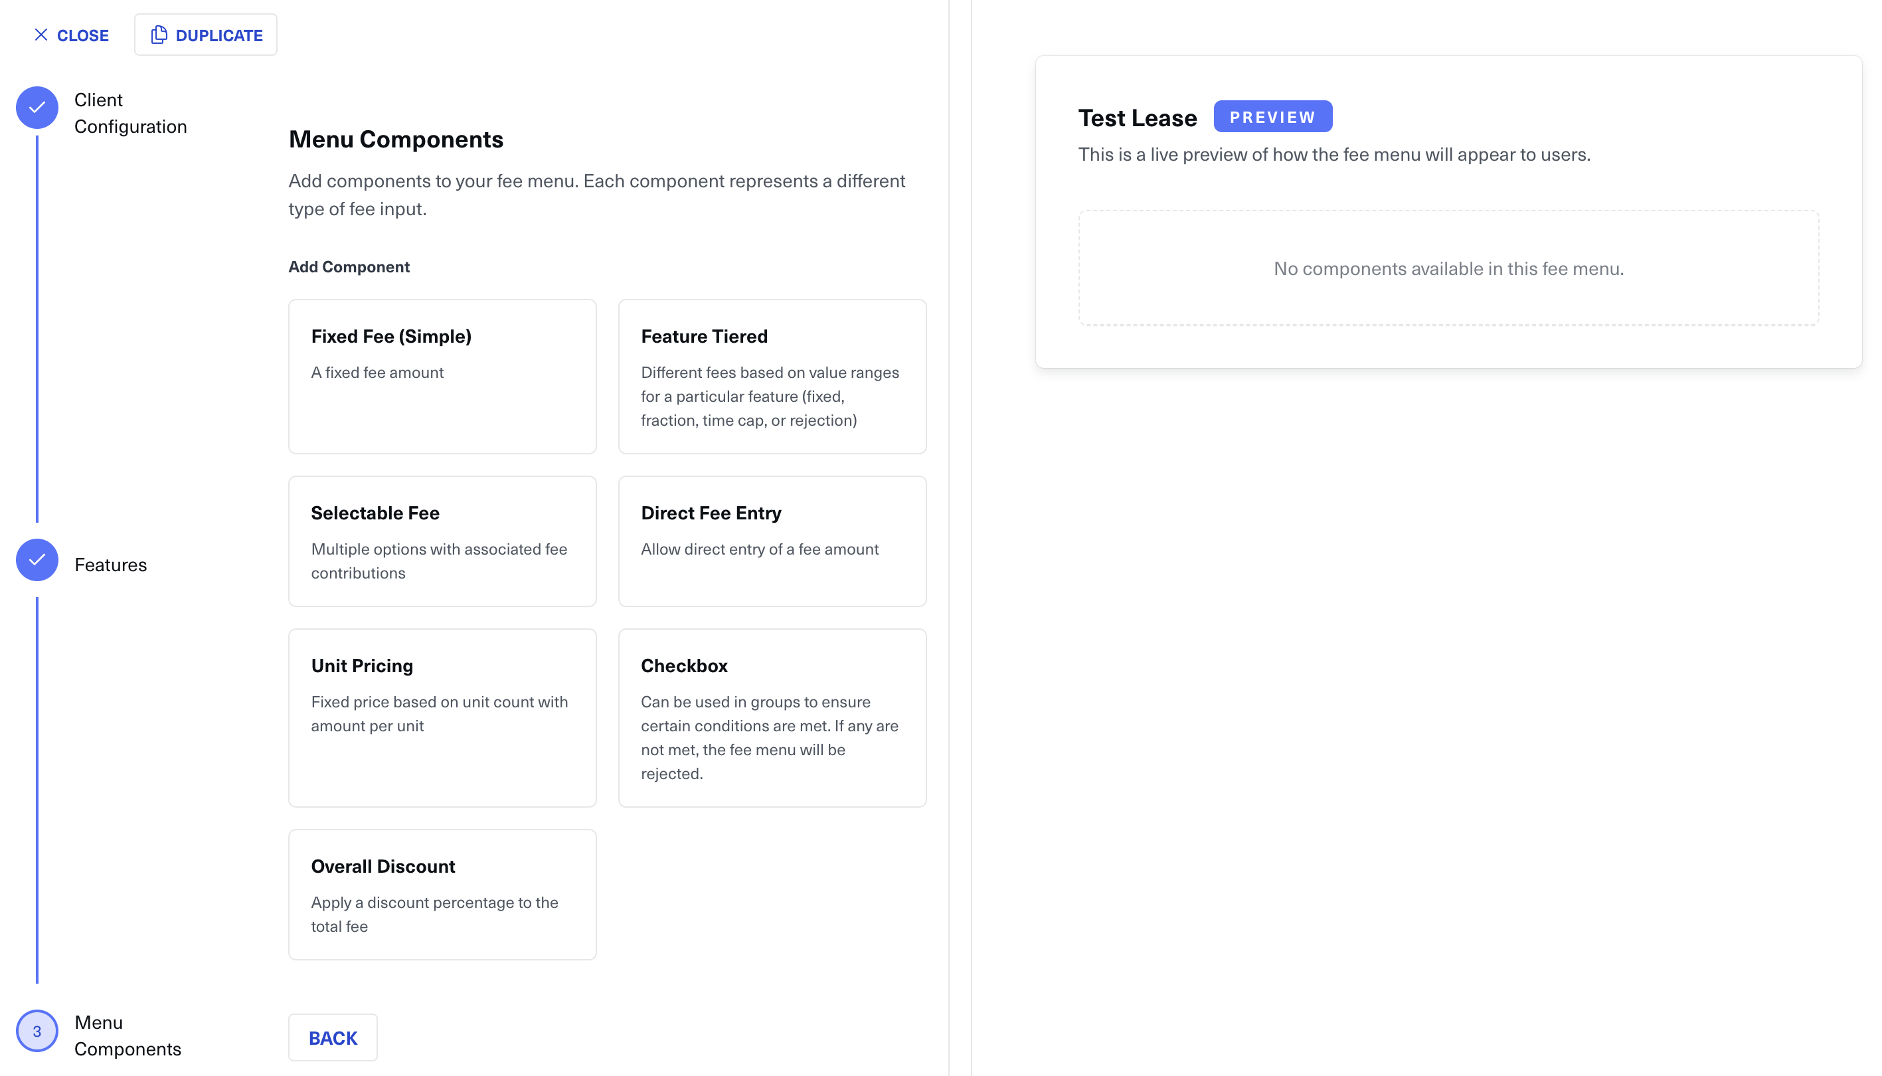The height and width of the screenshot is (1076, 1882).
Task: Click the empty fee menu preview area
Action: [x=1448, y=268]
